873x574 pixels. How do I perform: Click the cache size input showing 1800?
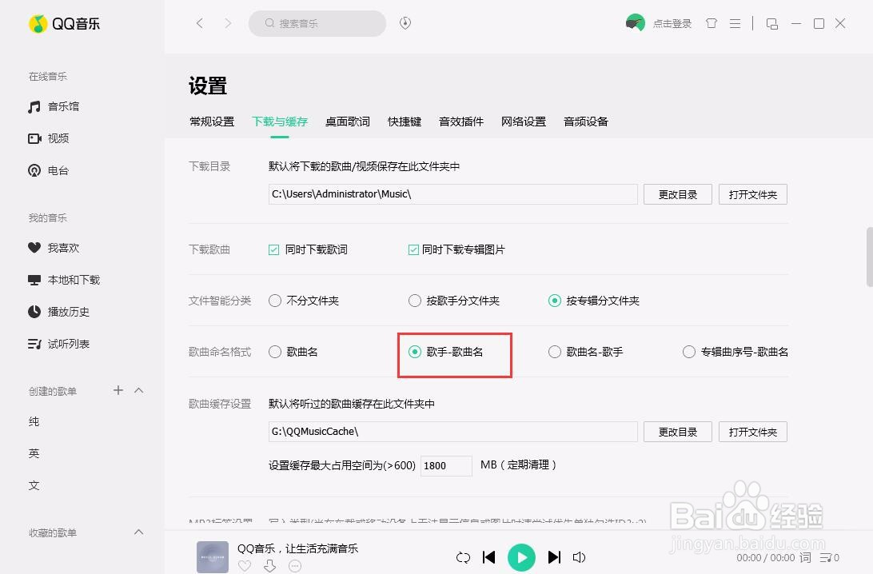click(446, 465)
